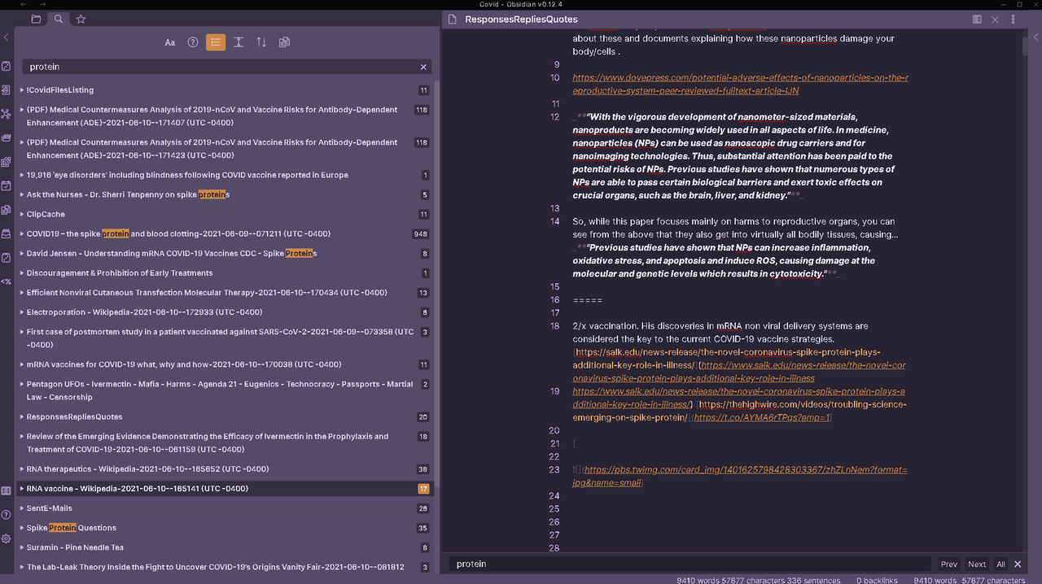Expand the ClipCache result

[x=22, y=214]
